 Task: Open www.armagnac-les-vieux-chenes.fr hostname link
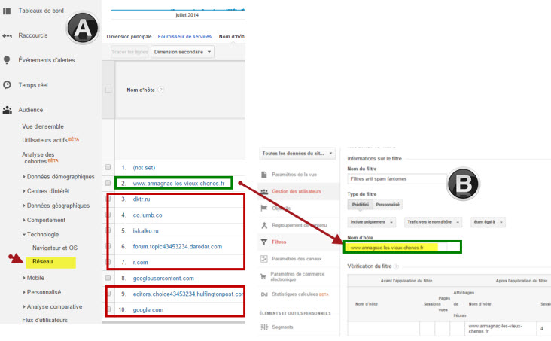[178, 184]
